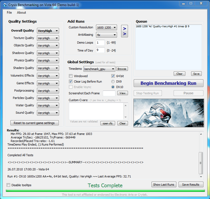
Task: Click the Results scrollbar thumb
Action: tap(201, 163)
